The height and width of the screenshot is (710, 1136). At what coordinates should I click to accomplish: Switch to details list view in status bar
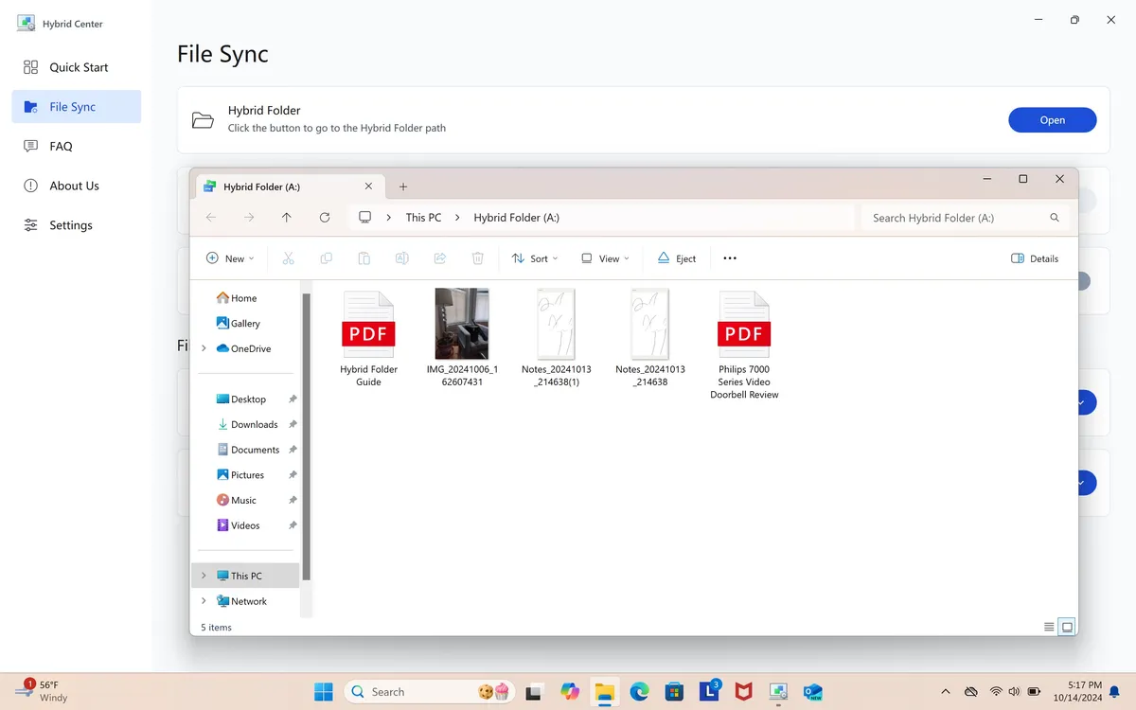[1049, 627]
